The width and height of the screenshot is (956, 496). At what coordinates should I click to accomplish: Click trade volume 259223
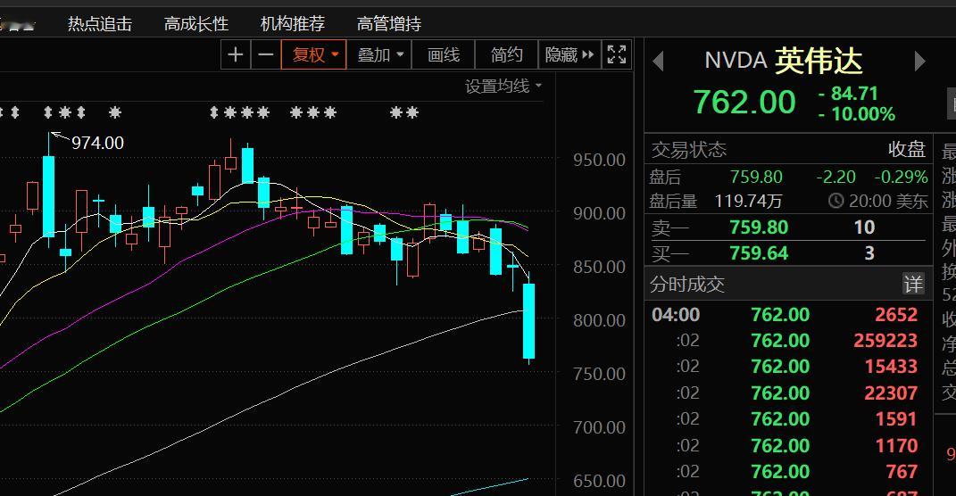(885, 340)
